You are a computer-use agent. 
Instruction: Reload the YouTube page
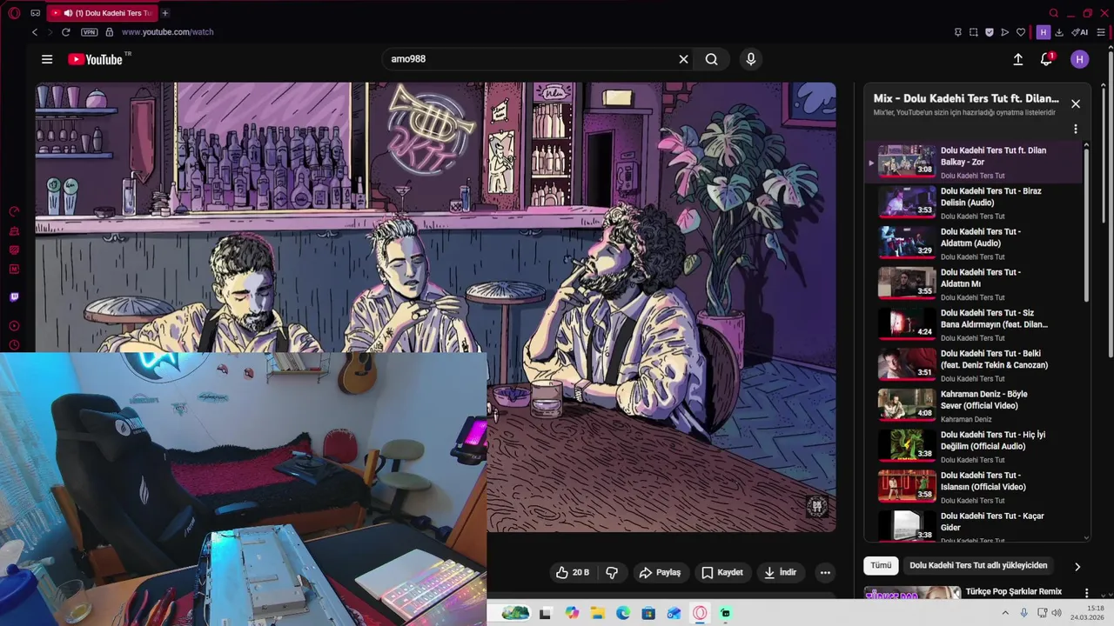[65, 32]
